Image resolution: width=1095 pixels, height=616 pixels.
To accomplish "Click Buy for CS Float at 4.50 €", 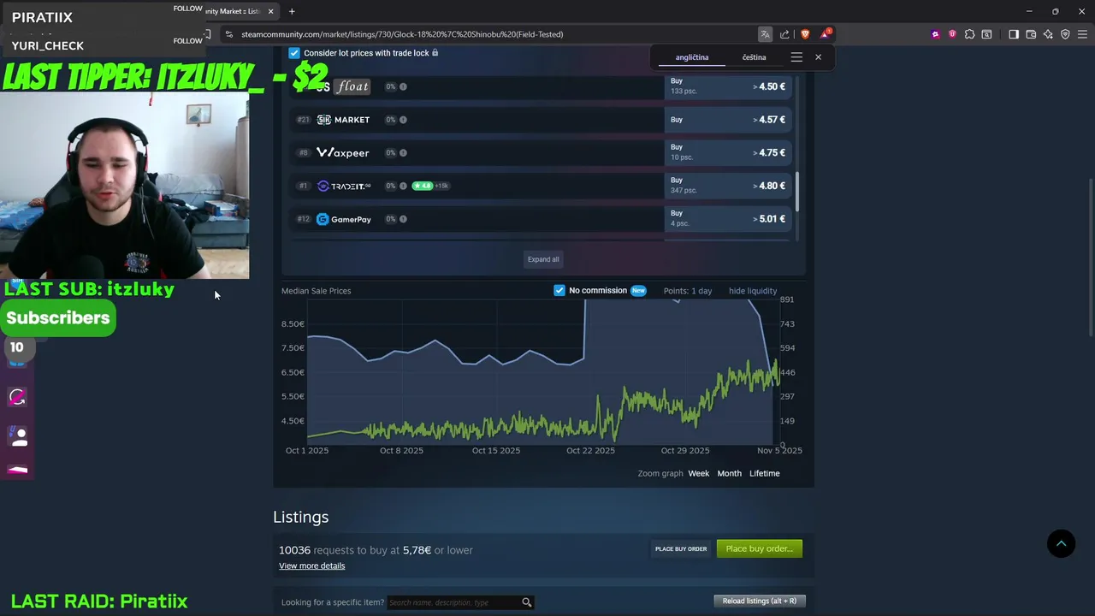I will (728, 86).
